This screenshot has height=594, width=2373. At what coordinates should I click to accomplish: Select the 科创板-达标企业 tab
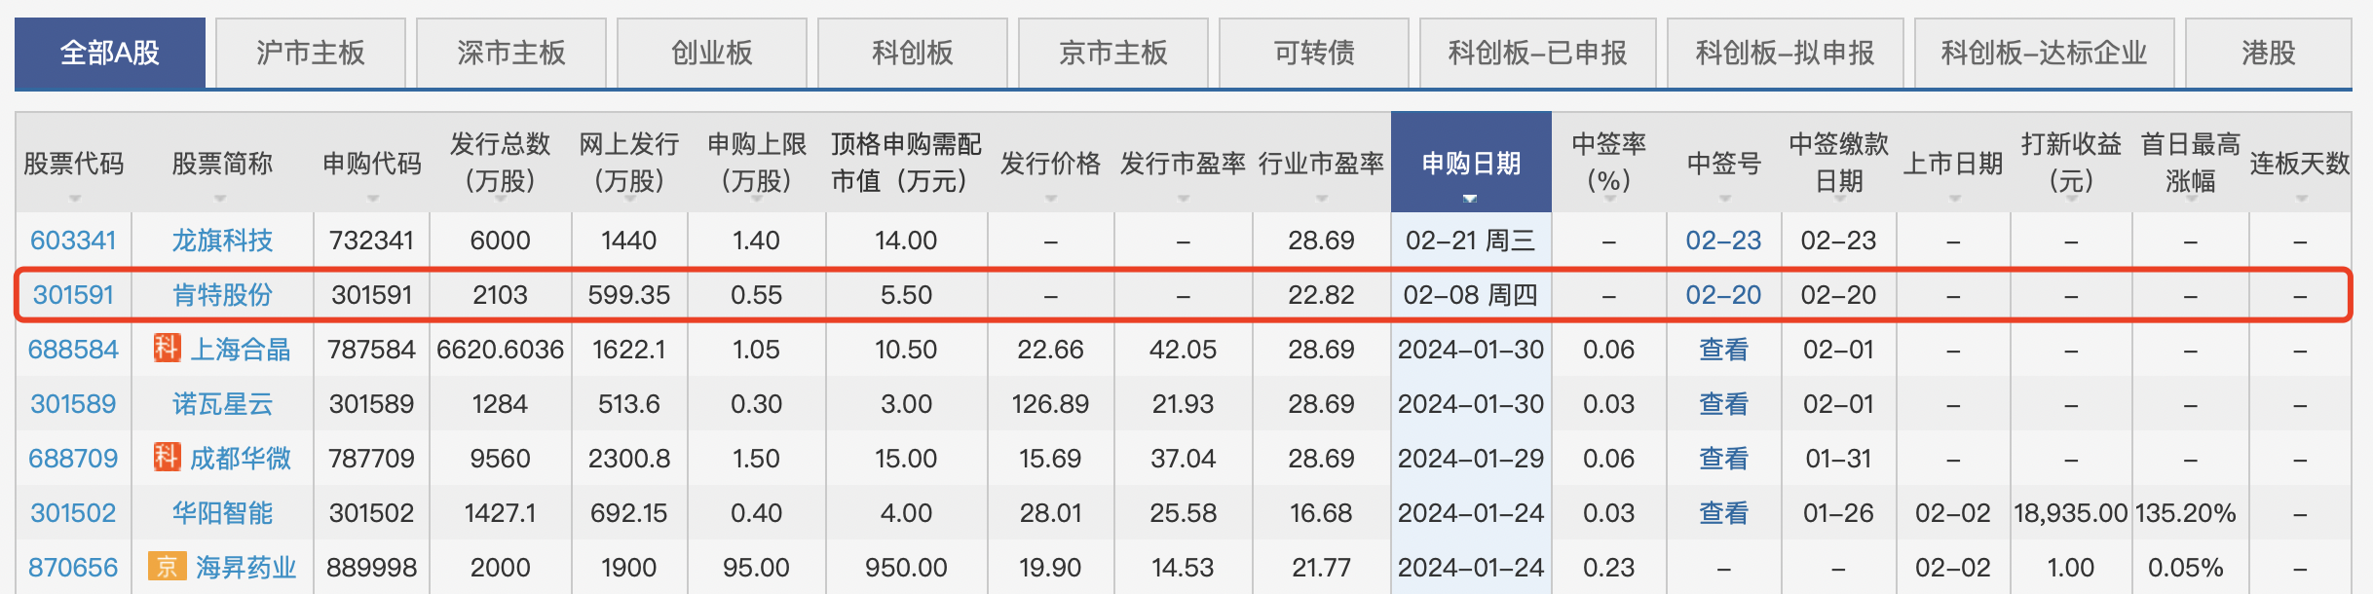point(2044,53)
